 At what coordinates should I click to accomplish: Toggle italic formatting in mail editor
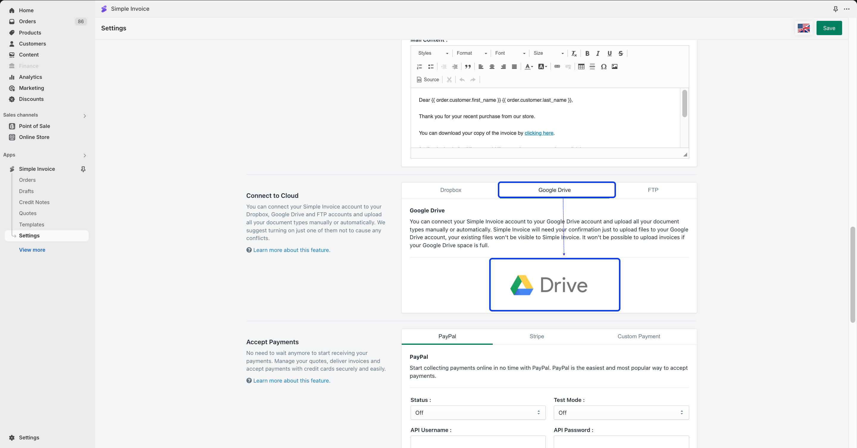[598, 53]
